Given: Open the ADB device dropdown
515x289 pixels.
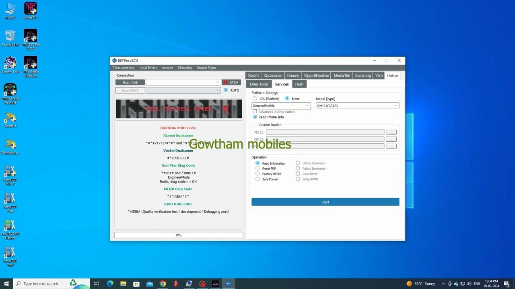Looking at the screenshot, I should pos(183,82).
